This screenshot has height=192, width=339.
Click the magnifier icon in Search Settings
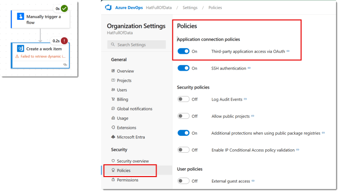113,44
